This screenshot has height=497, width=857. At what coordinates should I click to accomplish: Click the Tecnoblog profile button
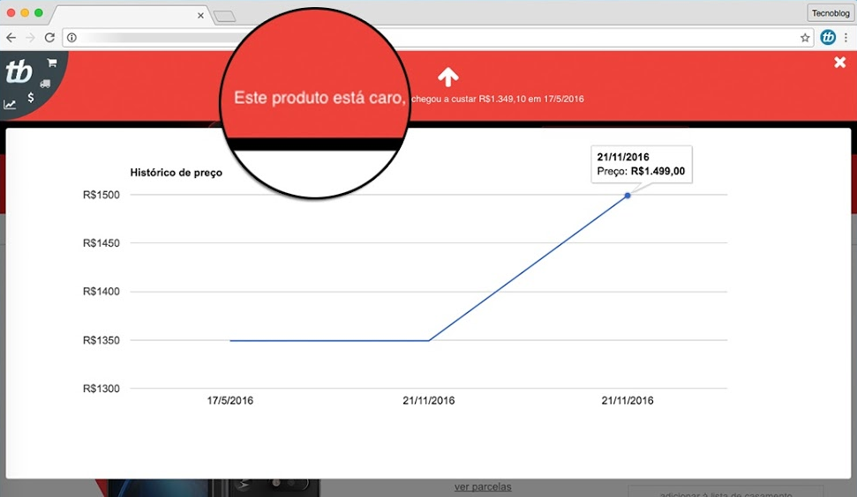(831, 12)
